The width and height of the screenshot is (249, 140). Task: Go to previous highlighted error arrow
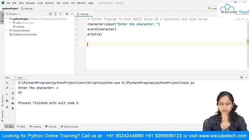coord(243,19)
